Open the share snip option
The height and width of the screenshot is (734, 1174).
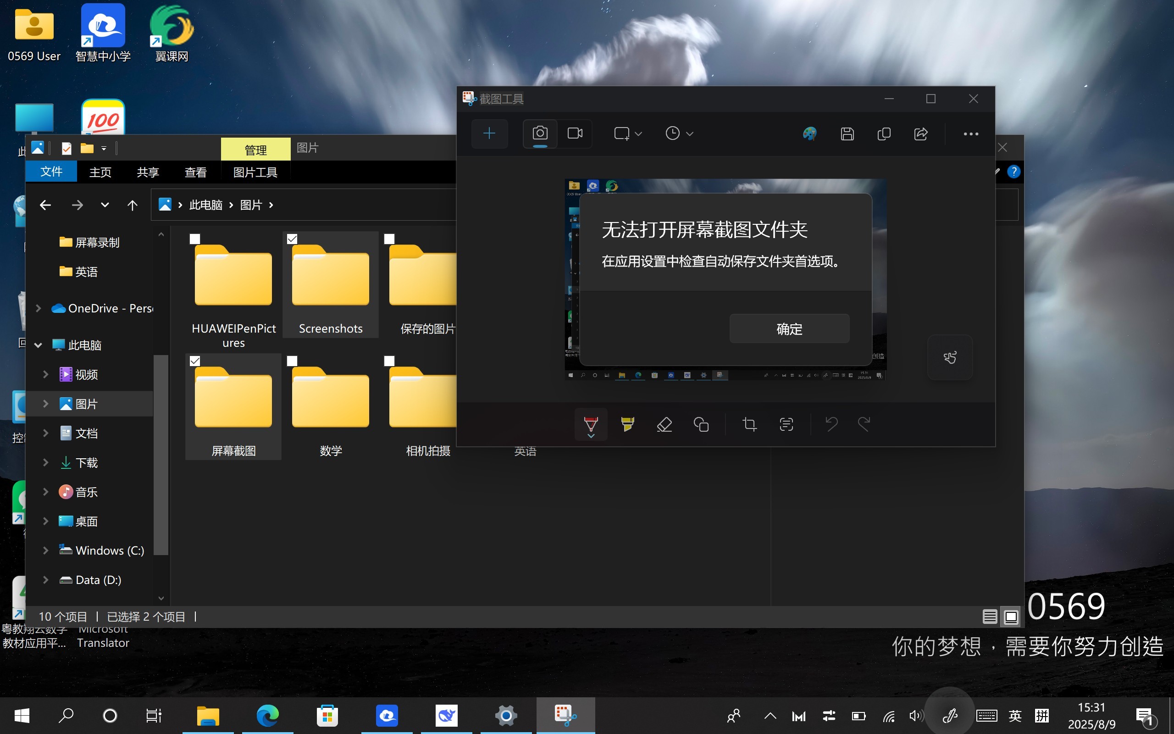(x=921, y=134)
